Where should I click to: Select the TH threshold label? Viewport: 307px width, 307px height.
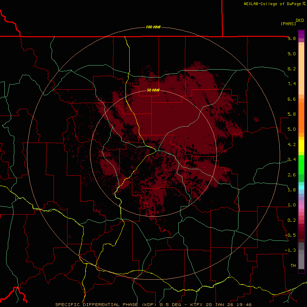[293, 266]
